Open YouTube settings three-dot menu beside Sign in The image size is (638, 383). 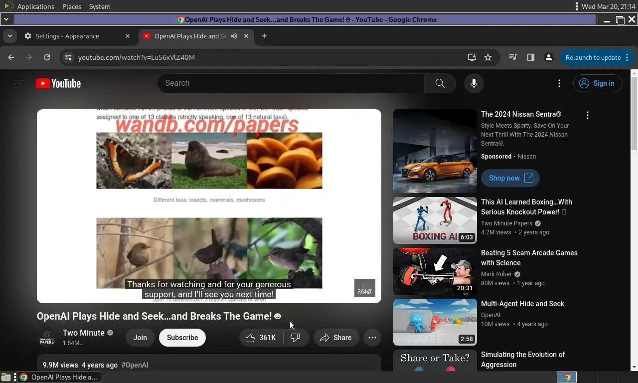[x=559, y=83]
